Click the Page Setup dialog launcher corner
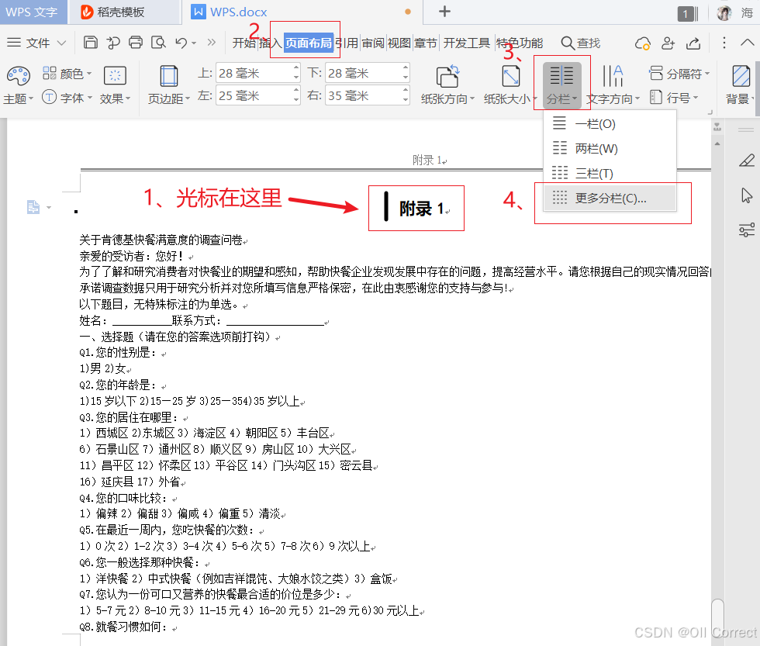 coord(710,112)
